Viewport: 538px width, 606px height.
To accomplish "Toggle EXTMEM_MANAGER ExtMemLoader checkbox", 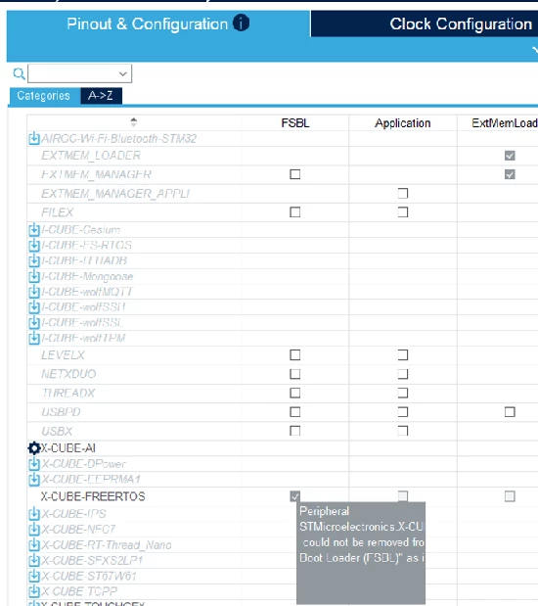I will point(510,174).
